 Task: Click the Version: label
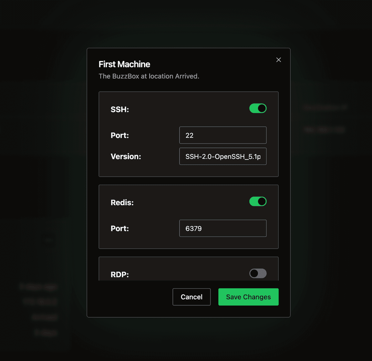point(126,157)
